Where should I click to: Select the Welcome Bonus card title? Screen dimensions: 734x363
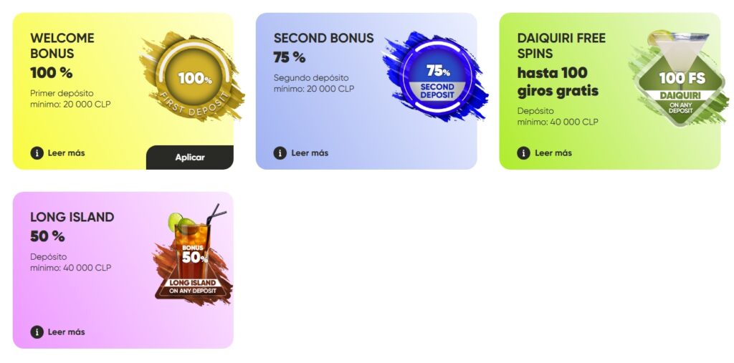[x=62, y=46]
